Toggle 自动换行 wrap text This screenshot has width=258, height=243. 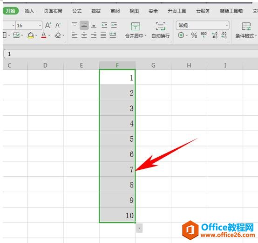[161, 30]
